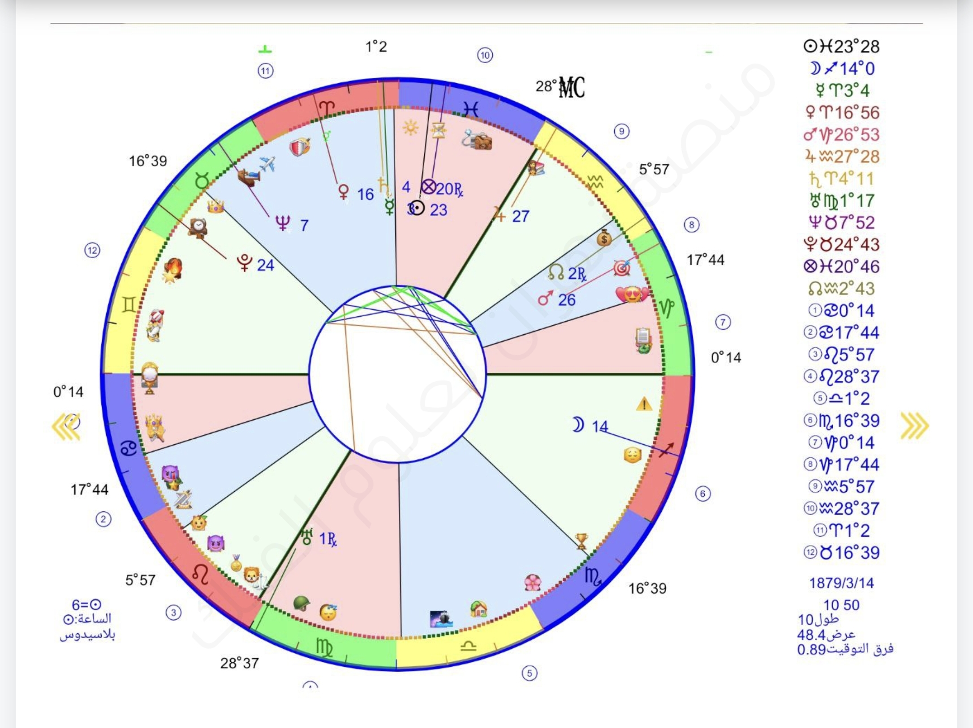Click the golden crown emoji icon
Image resolution: width=973 pixels, height=728 pixels.
pos(215,206)
